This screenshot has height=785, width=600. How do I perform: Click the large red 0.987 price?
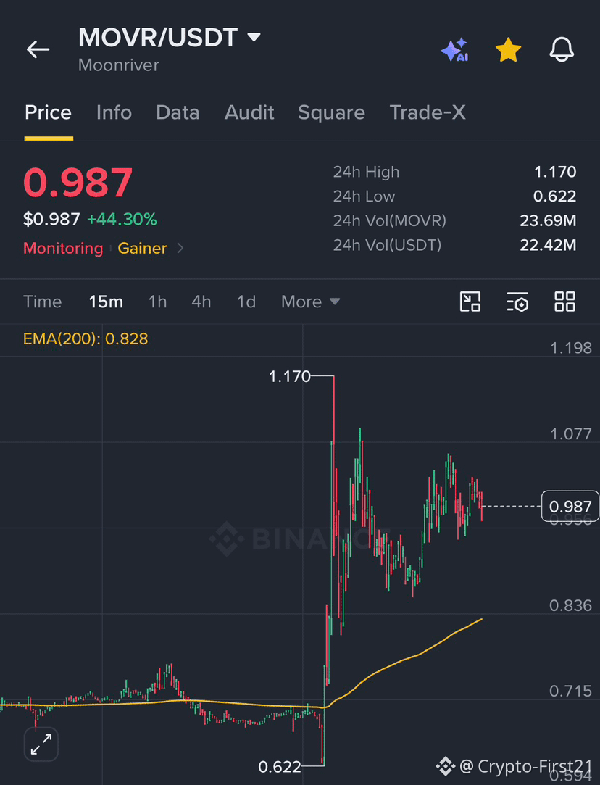(78, 182)
